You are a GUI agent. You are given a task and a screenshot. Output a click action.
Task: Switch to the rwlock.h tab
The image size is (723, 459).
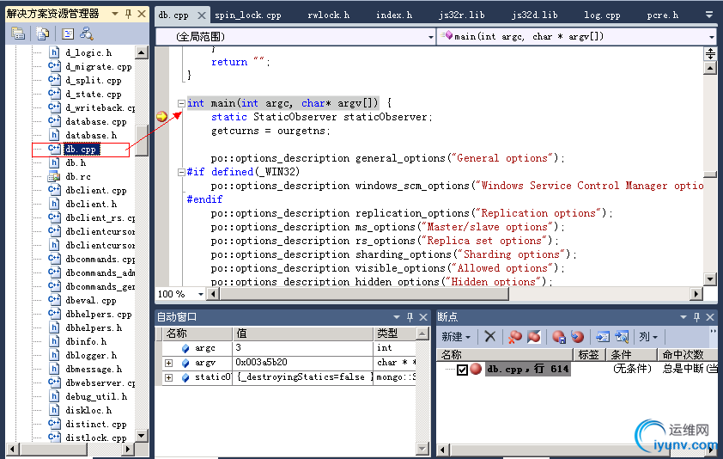point(328,15)
